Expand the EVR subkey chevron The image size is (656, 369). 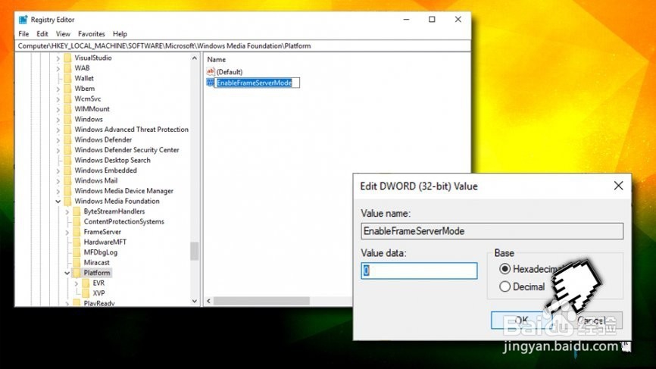[77, 283]
